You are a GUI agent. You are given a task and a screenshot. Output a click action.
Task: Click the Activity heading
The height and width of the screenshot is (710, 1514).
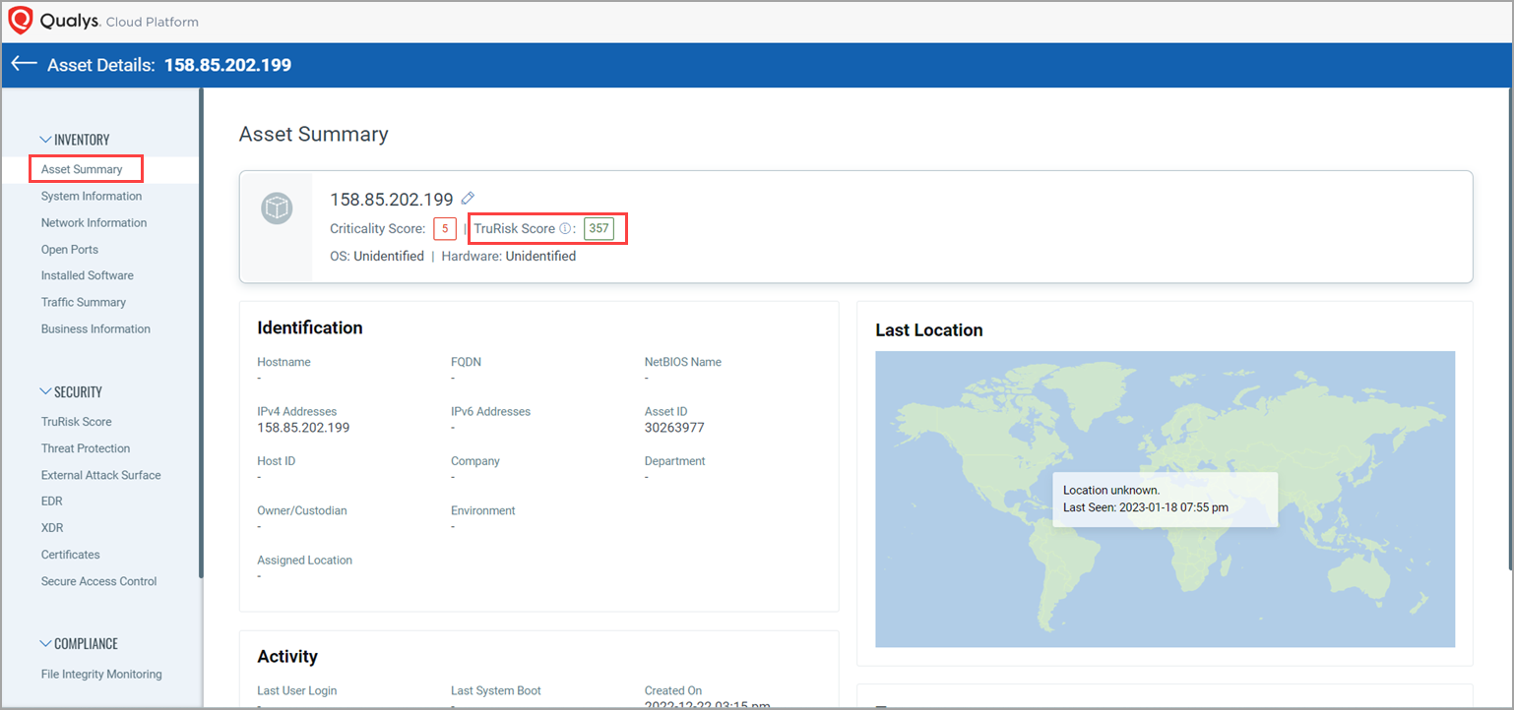[x=287, y=657]
